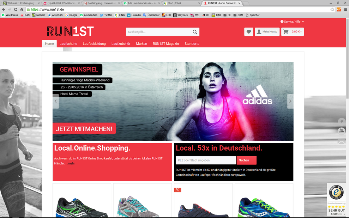Click the orange chart extension icon
This screenshot has width=349, height=218.
point(339,9)
